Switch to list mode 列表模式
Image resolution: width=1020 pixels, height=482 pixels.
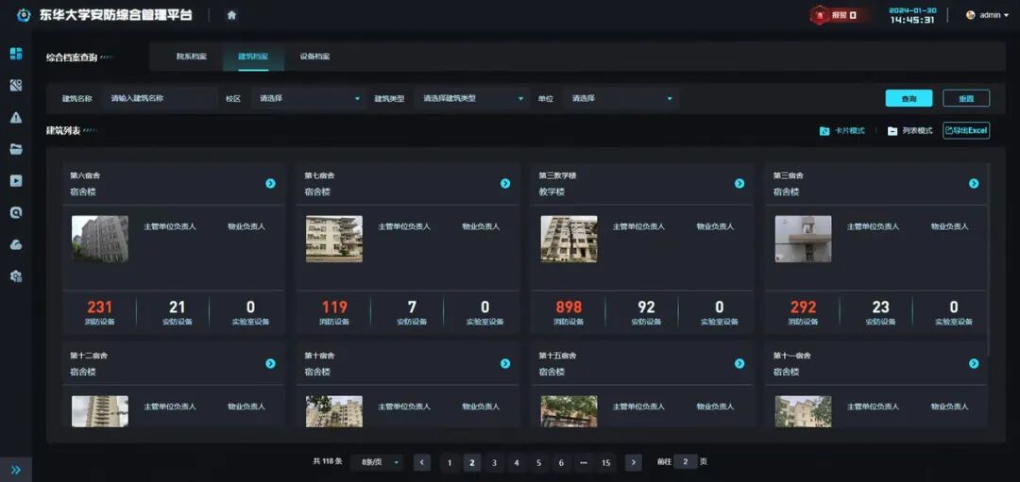[x=909, y=130]
